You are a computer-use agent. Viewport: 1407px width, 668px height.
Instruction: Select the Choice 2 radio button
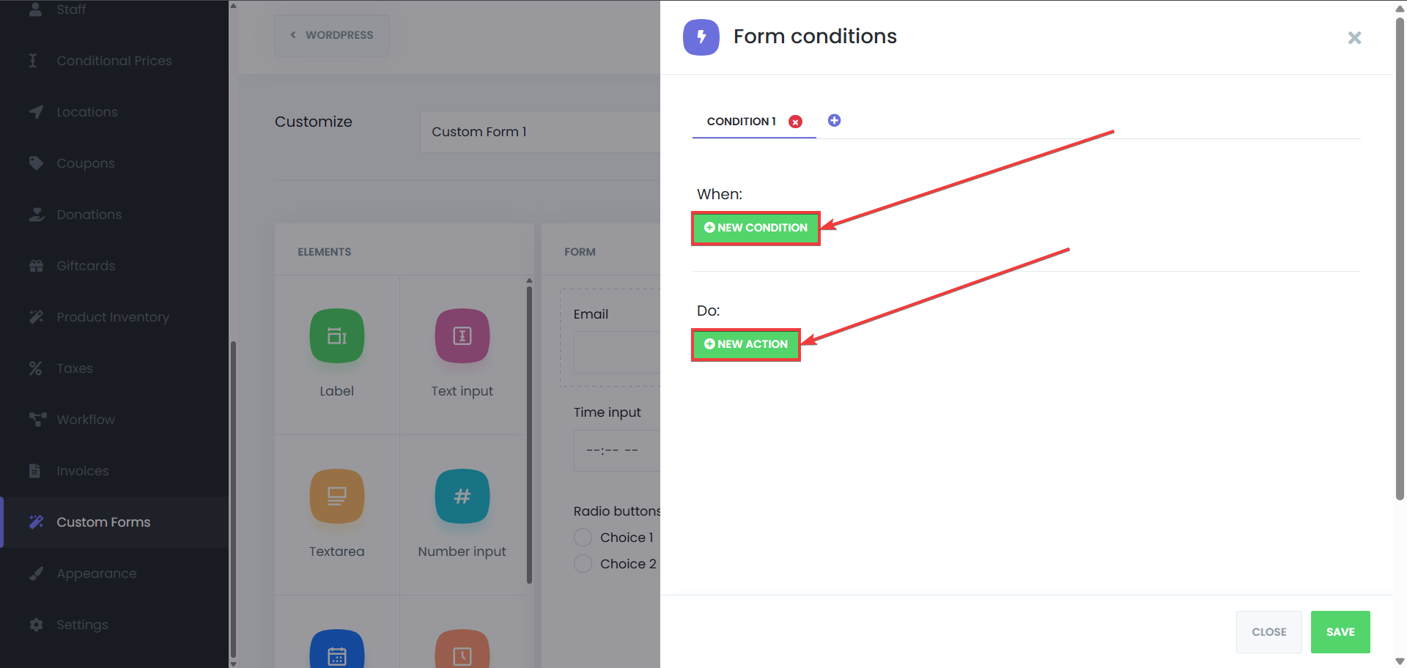583,564
